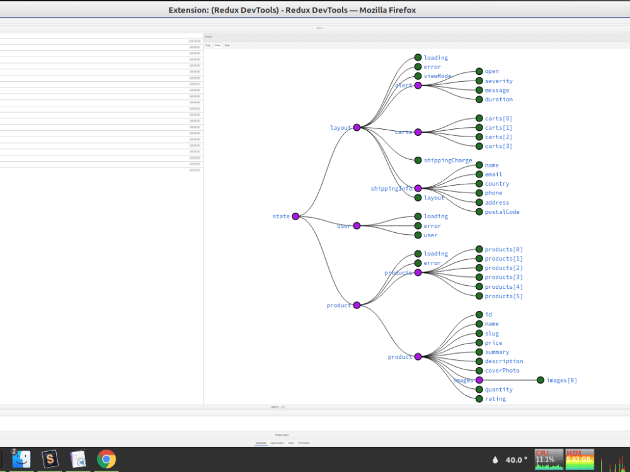Select the products[1] node

[479, 259]
